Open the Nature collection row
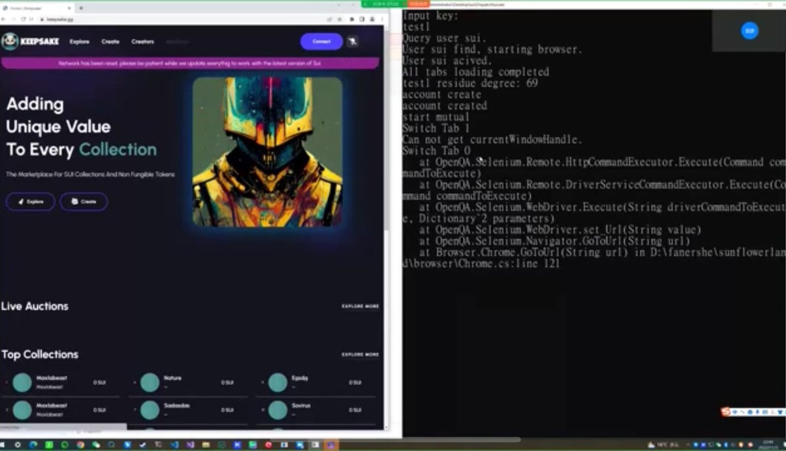Image resolution: width=786 pixels, height=451 pixels. click(189, 382)
